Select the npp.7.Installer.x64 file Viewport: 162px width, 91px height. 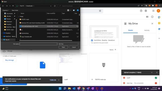point(49,37)
